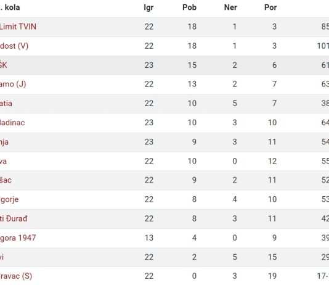Viewport: 329px width, 285px height.
Task: Click the Igr column header
Action: pyautogui.click(x=148, y=8)
